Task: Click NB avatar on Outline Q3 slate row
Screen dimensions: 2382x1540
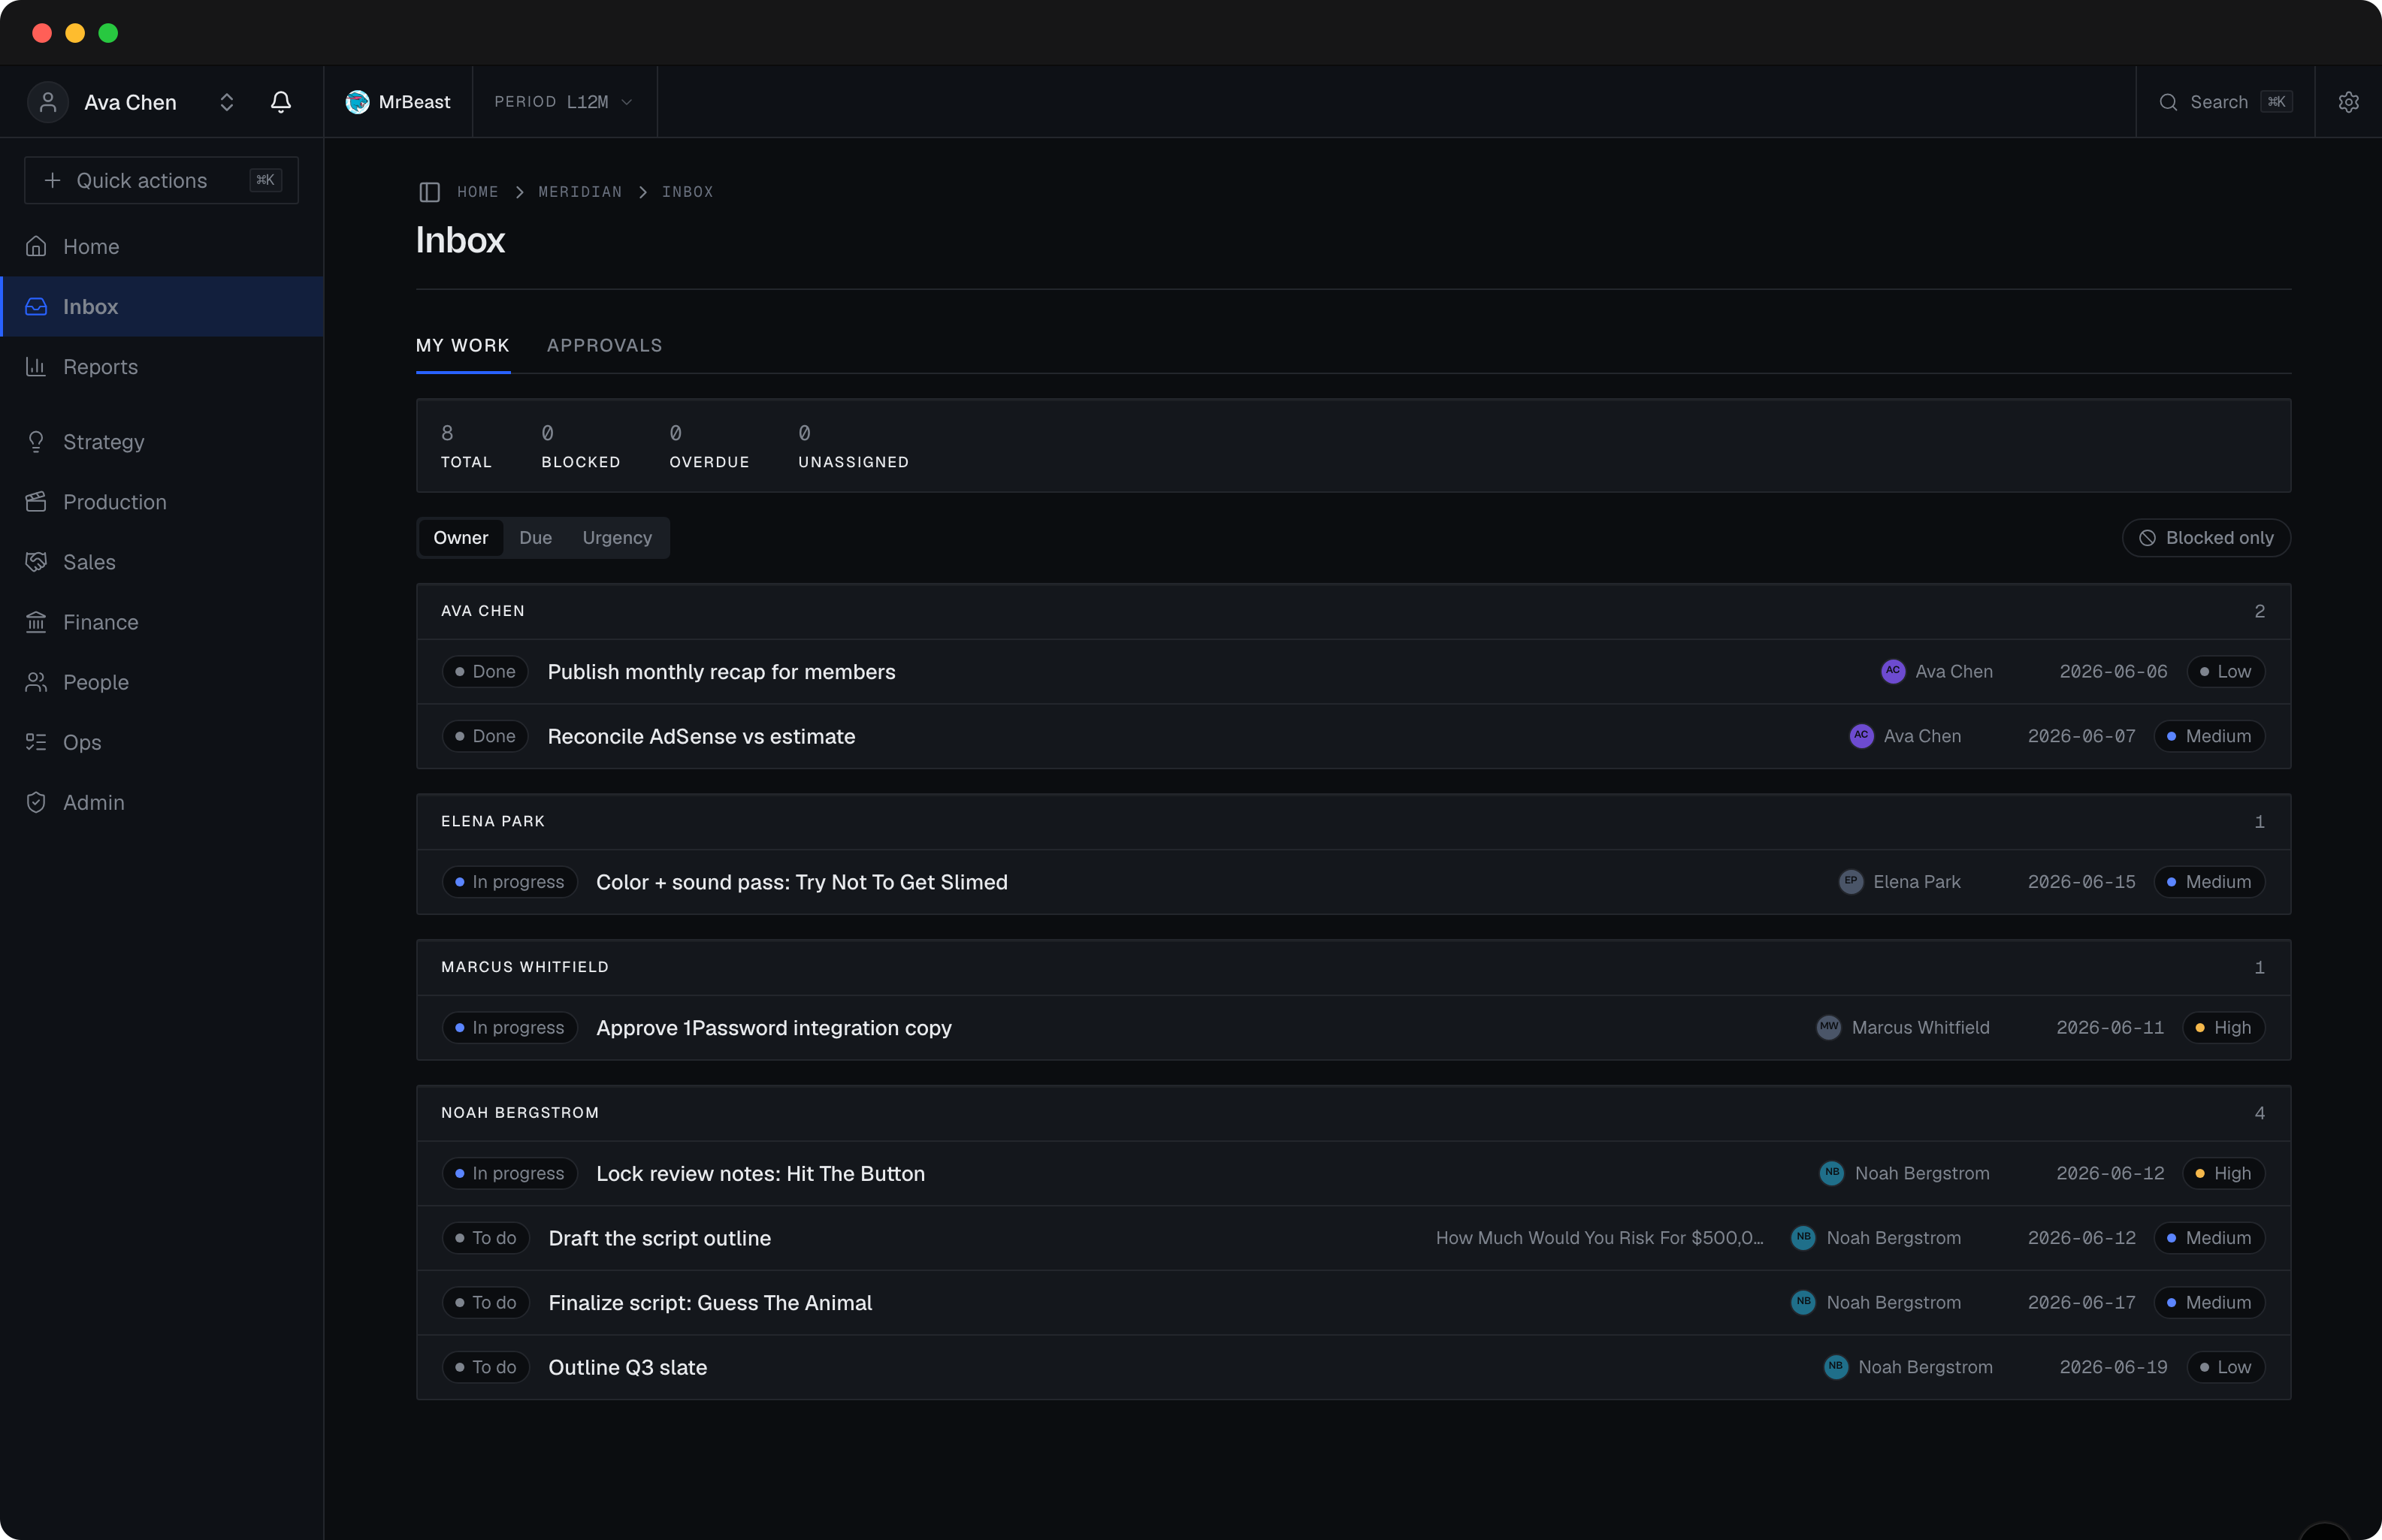Action: [1835, 1367]
